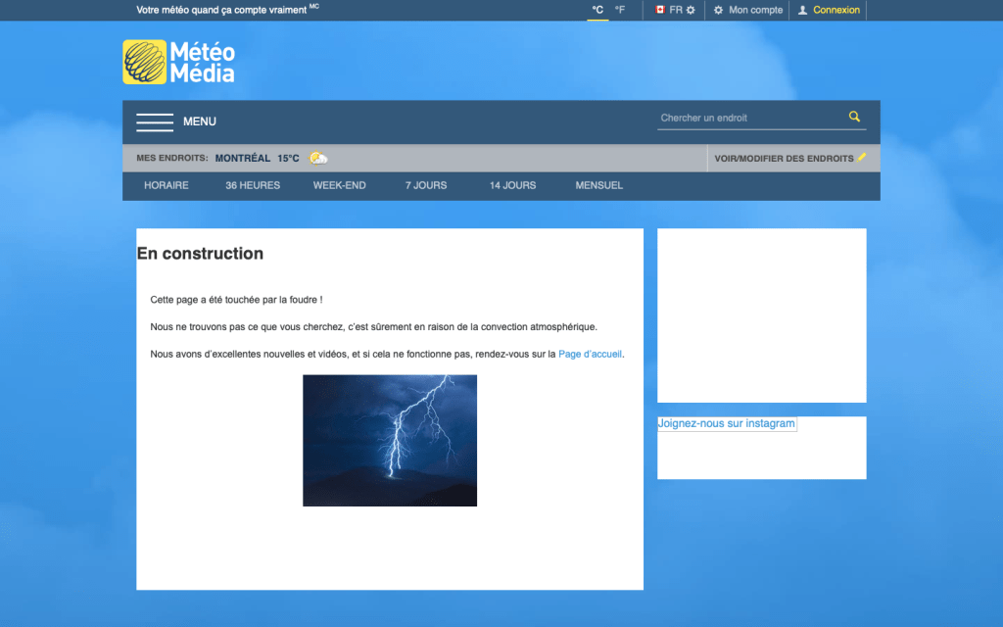Click the Mon compte gear icon
The height and width of the screenshot is (627, 1003).
point(718,10)
